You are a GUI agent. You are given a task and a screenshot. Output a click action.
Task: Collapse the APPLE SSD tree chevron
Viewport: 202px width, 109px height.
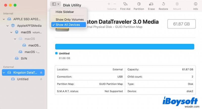click(x=4, y=19)
